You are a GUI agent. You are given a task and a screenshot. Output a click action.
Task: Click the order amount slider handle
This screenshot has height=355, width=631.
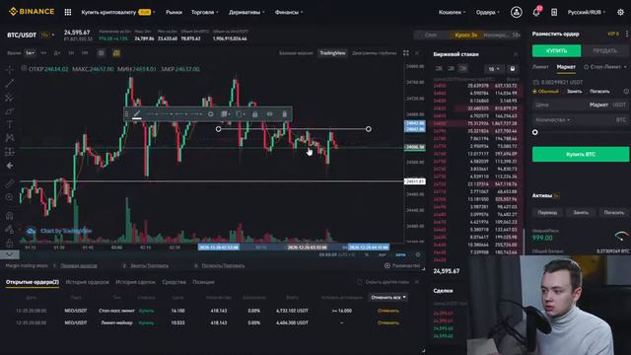(x=534, y=132)
